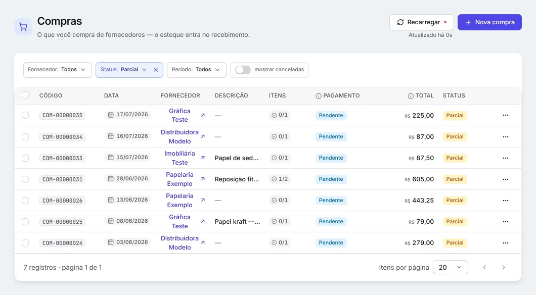Click code badge COM-00000035
Image resolution: width=536 pixels, height=295 pixels.
pos(62,115)
